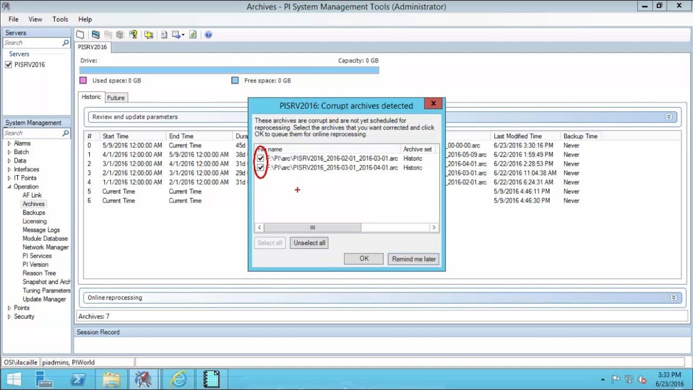The height and width of the screenshot is (390, 693).
Task: Click the dialog horizontal scrollbar thumb
Action: point(312,227)
